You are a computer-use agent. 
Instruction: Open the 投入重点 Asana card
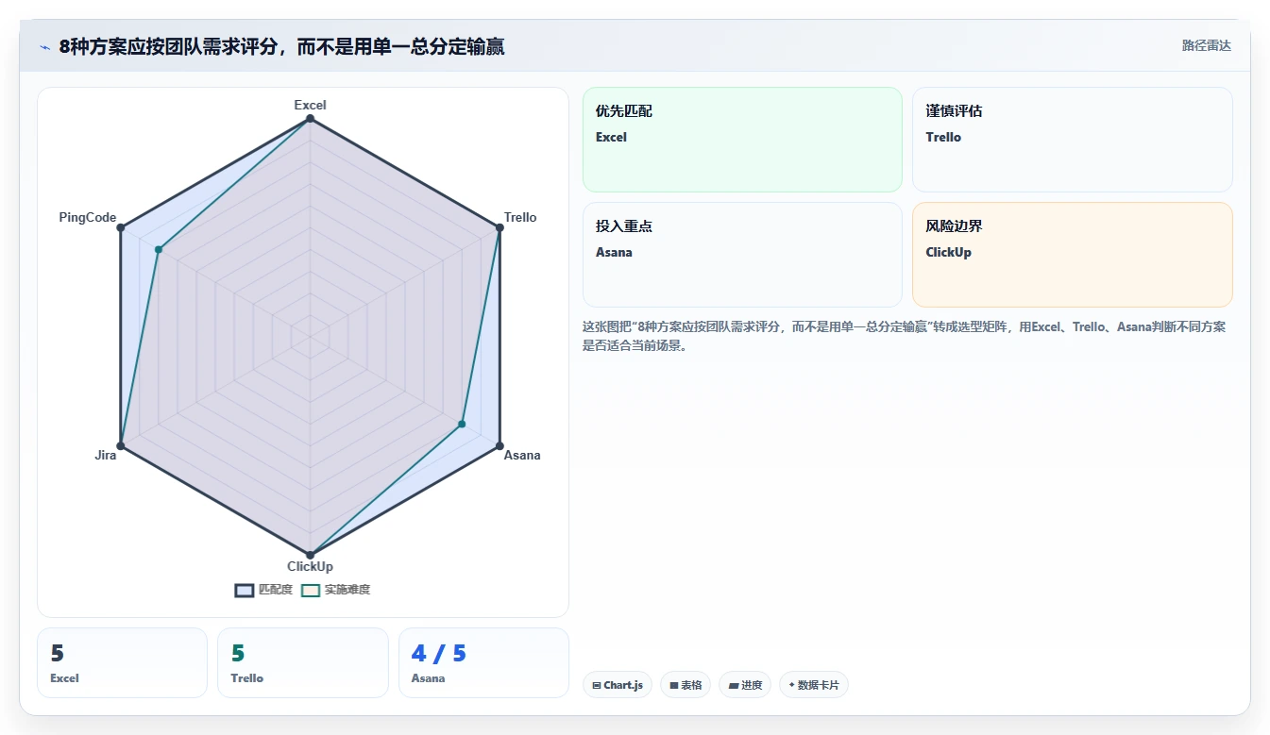click(742, 255)
